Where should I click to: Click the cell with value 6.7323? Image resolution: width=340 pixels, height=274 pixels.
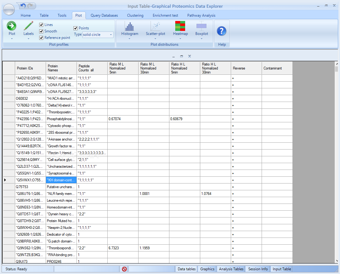click(123, 248)
